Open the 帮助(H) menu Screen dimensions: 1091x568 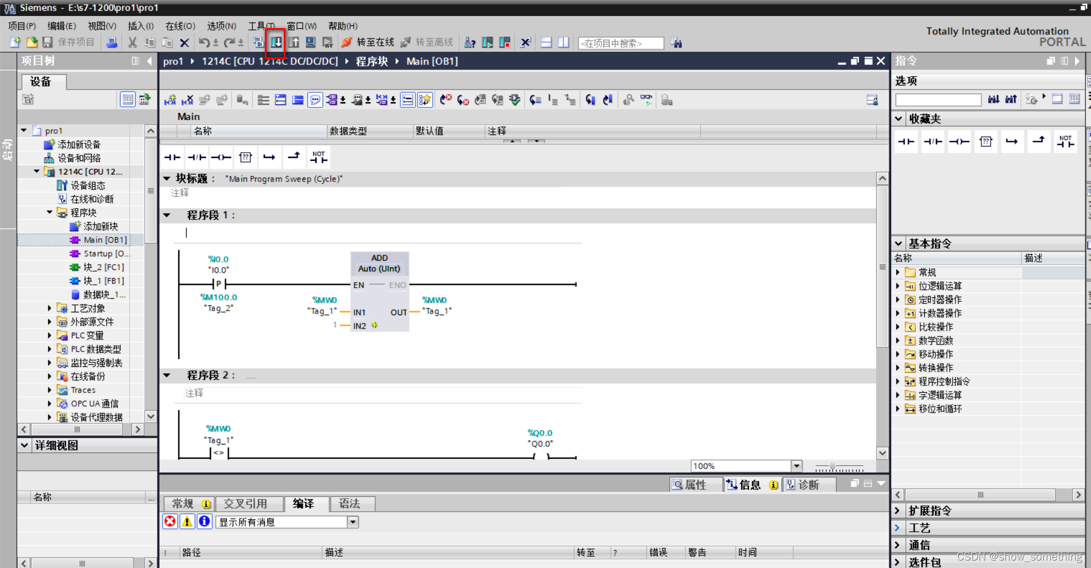pos(343,26)
